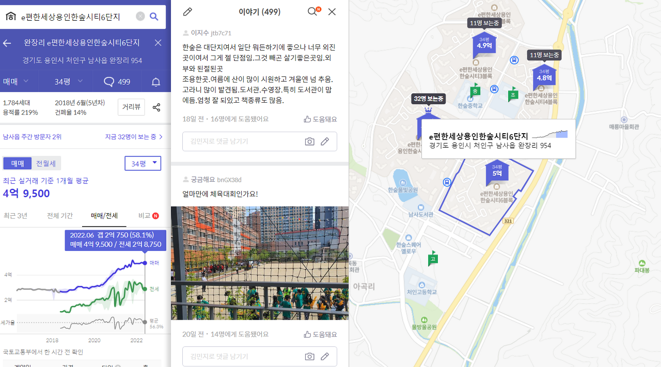Go back using the left arrow icon

click(x=7, y=43)
